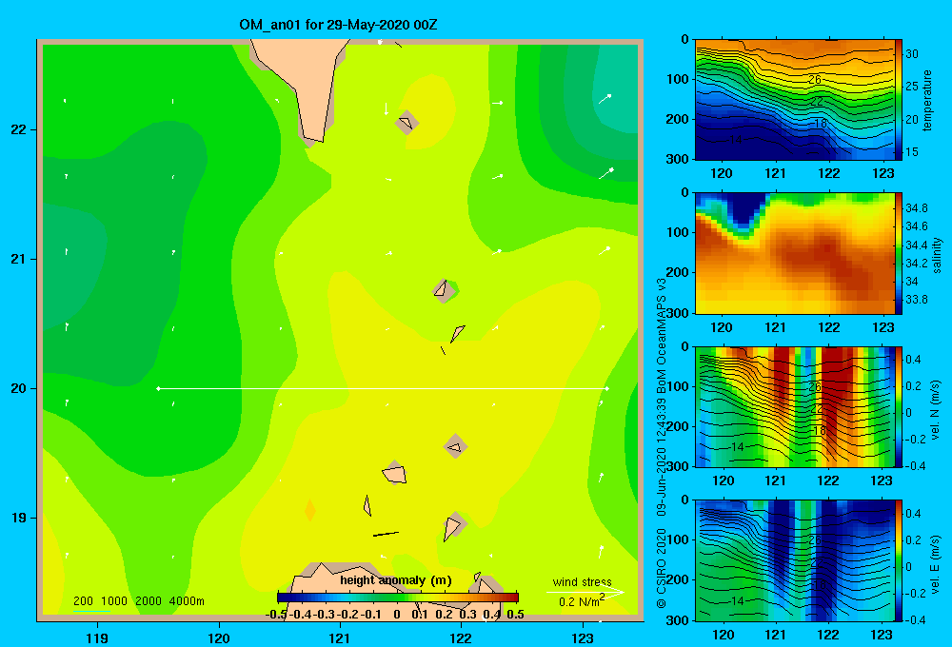This screenshot has width=952, height=647.
Task: Click the yellow diamond marker near 19°N
Action: tap(309, 510)
